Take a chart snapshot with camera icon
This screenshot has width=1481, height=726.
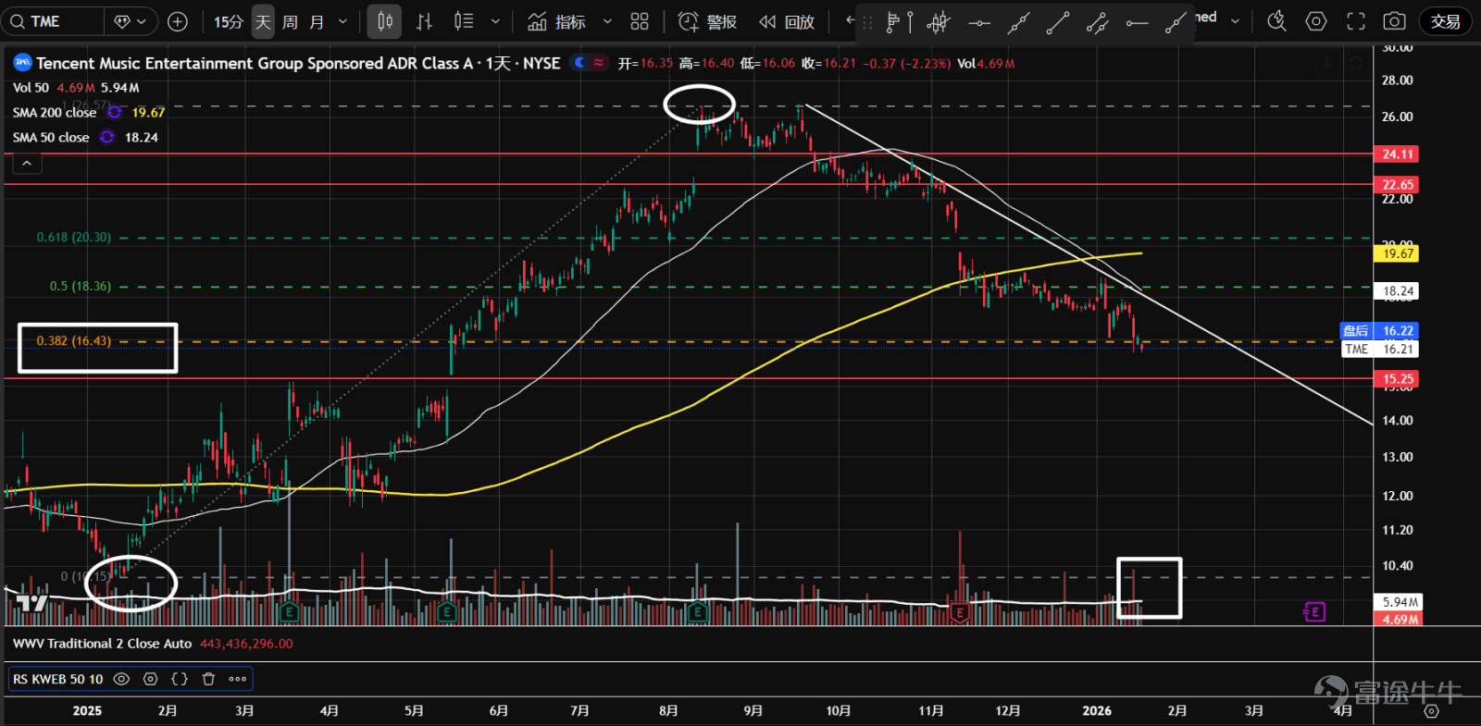(x=1395, y=21)
